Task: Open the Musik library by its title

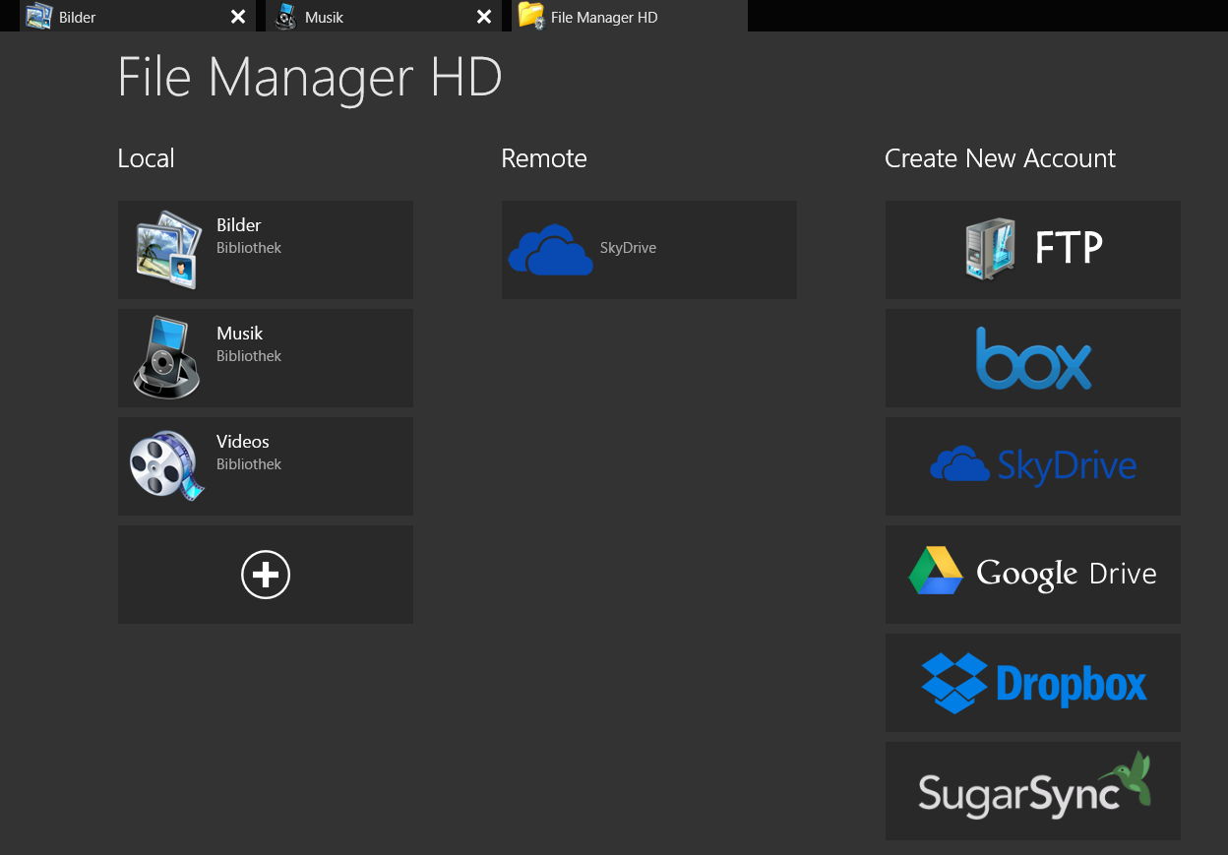Action: (240, 334)
